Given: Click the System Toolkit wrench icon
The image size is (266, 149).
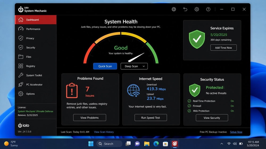Looking at the screenshot, I should pos(21,75).
